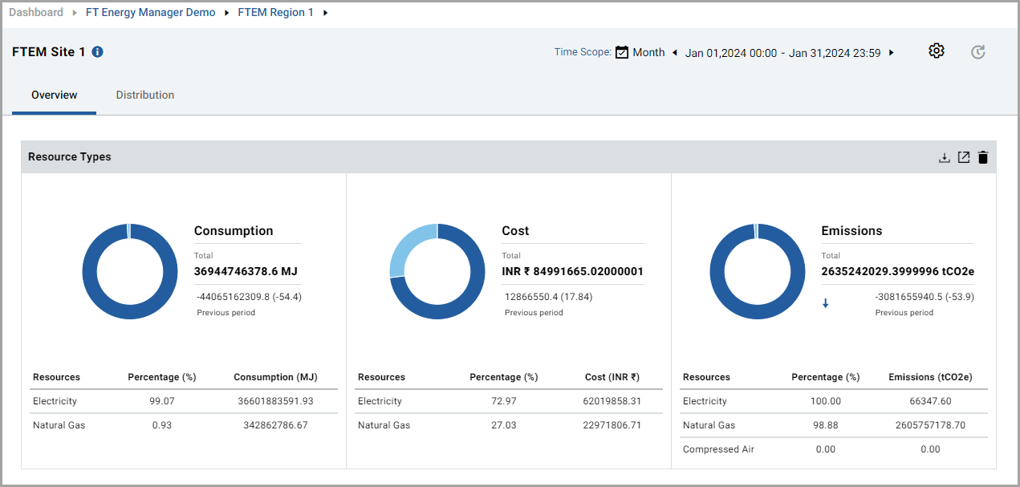The image size is (1020, 487).
Task: Go to the previous month with the left arrow
Action: coord(674,52)
